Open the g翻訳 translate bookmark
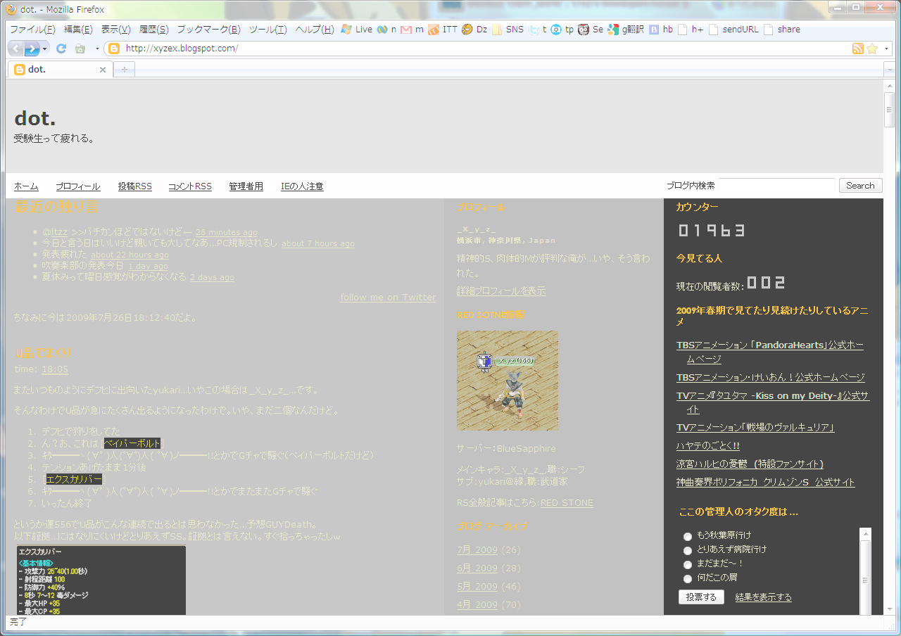Screen dimensions: 901x636 (x=626, y=30)
